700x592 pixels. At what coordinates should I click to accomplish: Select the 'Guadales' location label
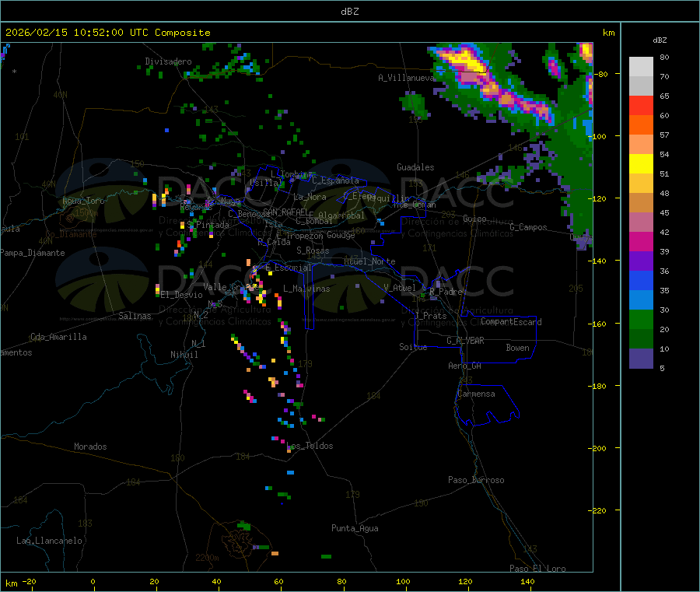click(x=415, y=167)
